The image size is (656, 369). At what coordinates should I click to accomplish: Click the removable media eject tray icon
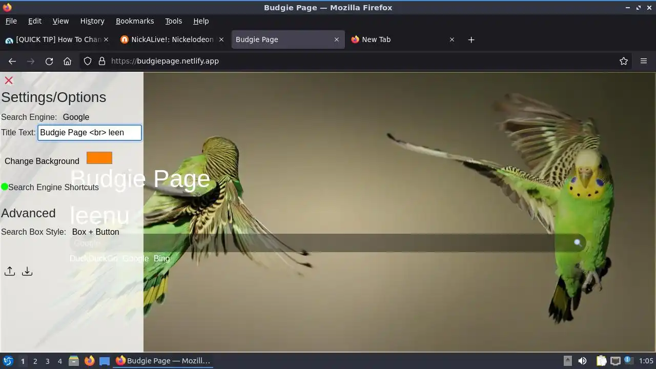(x=568, y=361)
